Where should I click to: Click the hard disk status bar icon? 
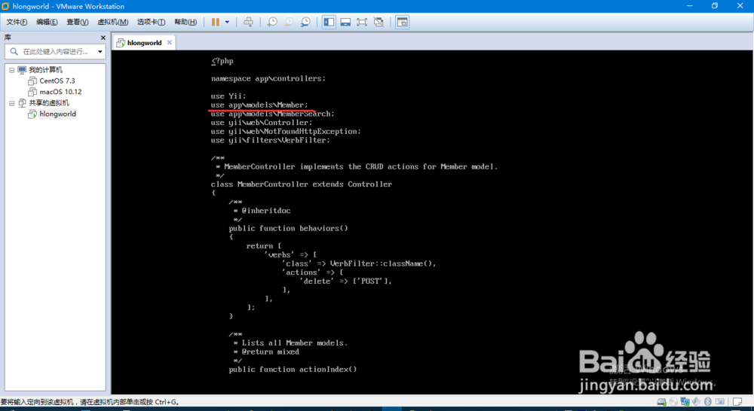[x=662, y=402]
